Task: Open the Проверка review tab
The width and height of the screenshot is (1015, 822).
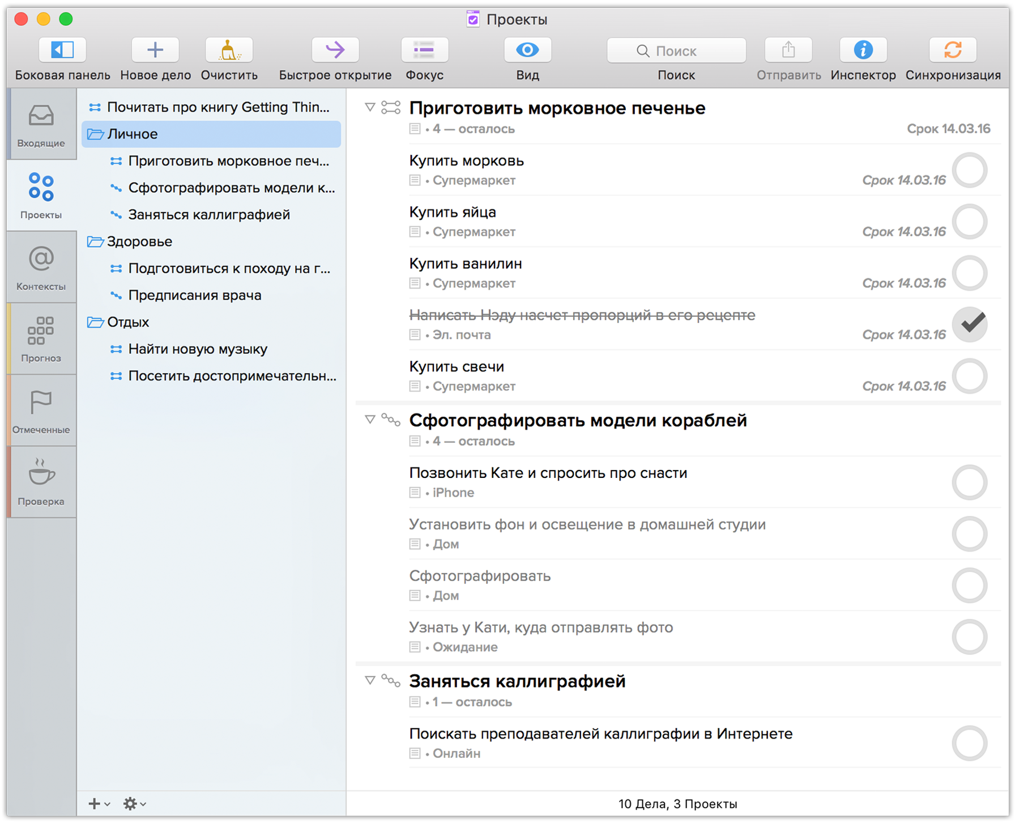Action: point(41,482)
